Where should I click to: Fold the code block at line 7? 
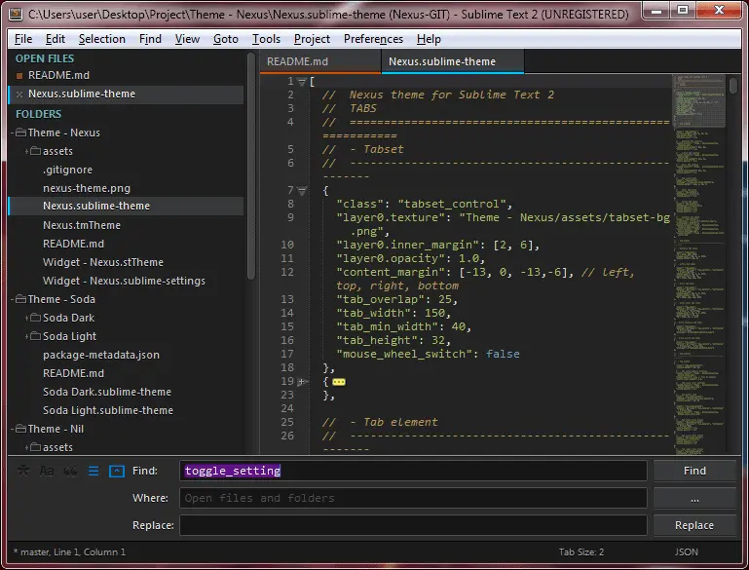(302, 191)
